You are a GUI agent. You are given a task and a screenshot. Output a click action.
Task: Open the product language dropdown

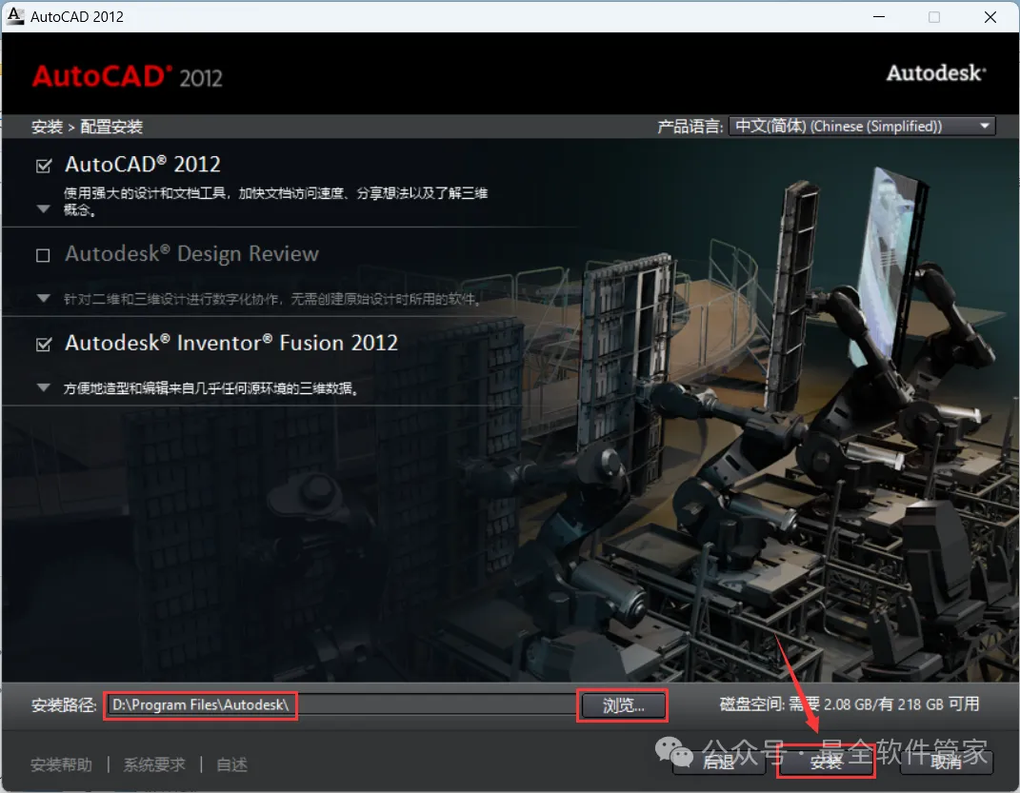(863, 126)
